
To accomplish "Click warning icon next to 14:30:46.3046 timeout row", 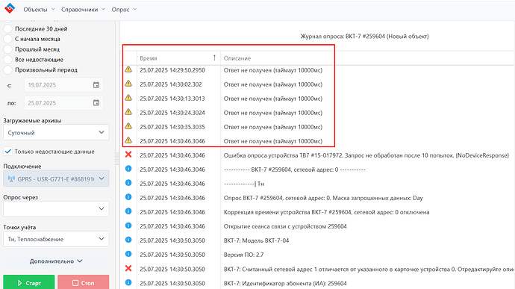I will click(128, 140).
